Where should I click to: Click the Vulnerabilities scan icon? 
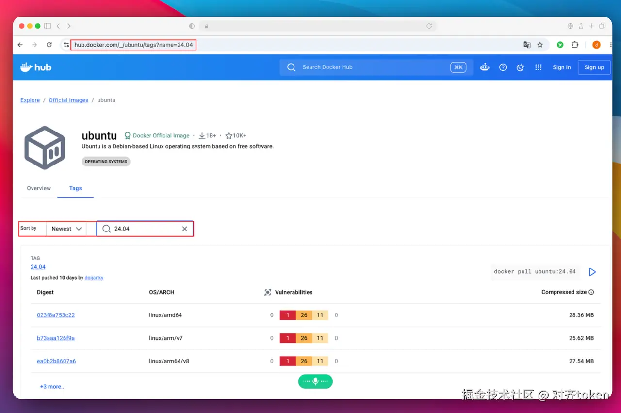click(x=268, y=292)
